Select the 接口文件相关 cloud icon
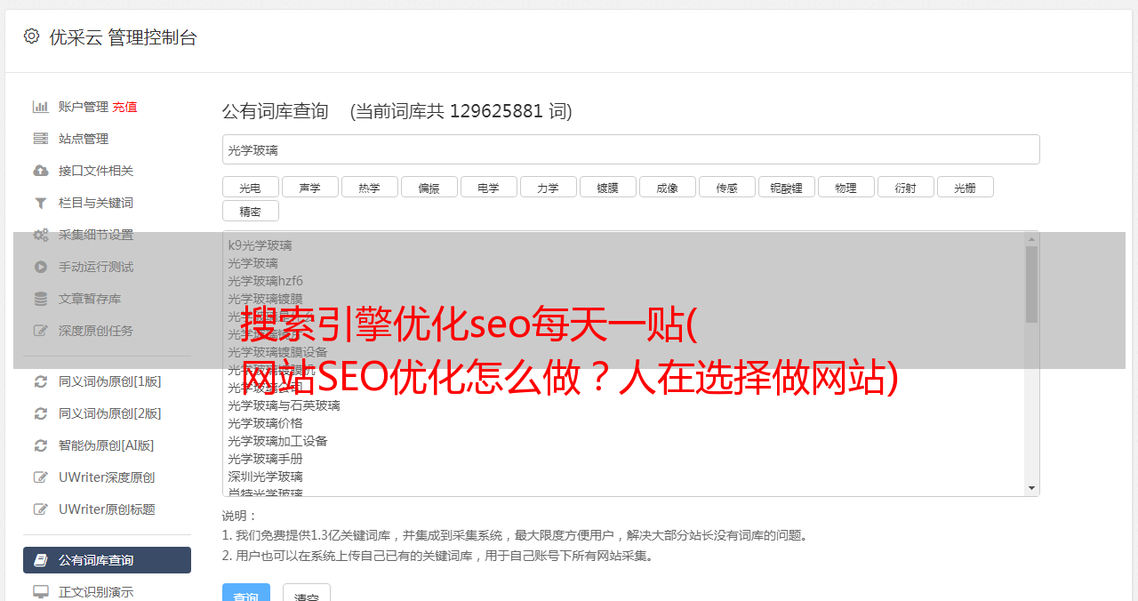The width and height of the screenshot is (1138, 601). pos(40,171)
